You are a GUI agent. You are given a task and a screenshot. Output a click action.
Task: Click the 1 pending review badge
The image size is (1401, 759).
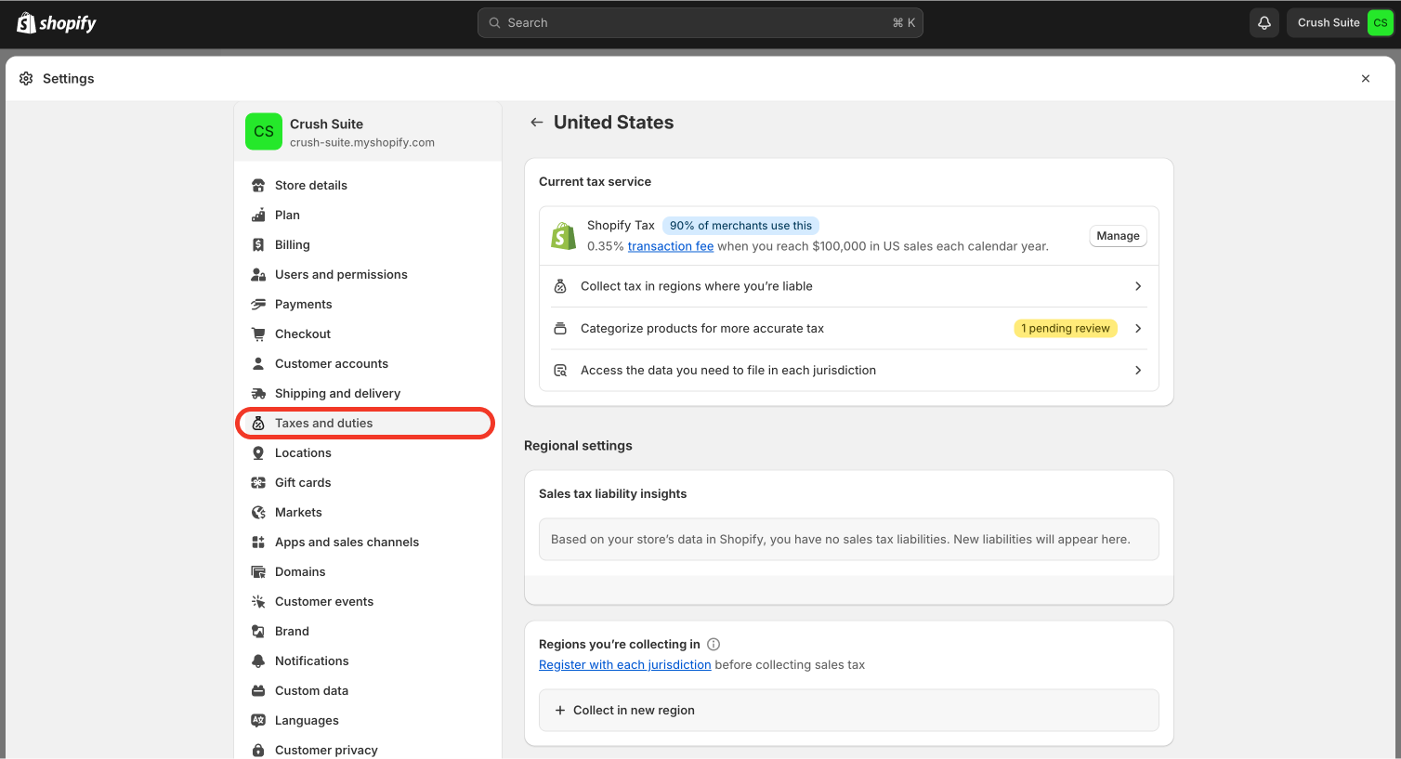tap(1066, 329)
